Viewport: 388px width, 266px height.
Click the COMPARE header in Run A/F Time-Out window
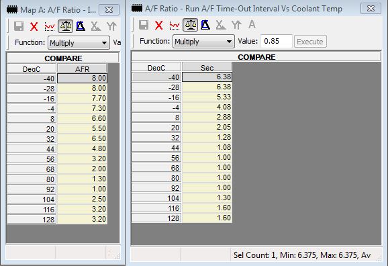pos(256,56)
